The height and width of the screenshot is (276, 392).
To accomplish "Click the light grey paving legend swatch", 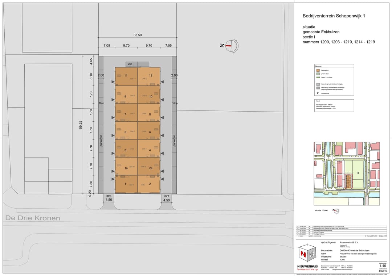I will tap(318, 84).
